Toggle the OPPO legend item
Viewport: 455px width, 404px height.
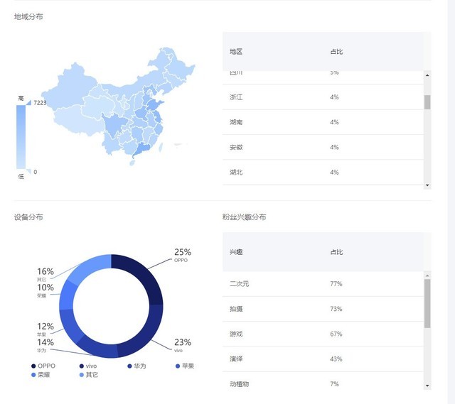(x=33, y=366)
